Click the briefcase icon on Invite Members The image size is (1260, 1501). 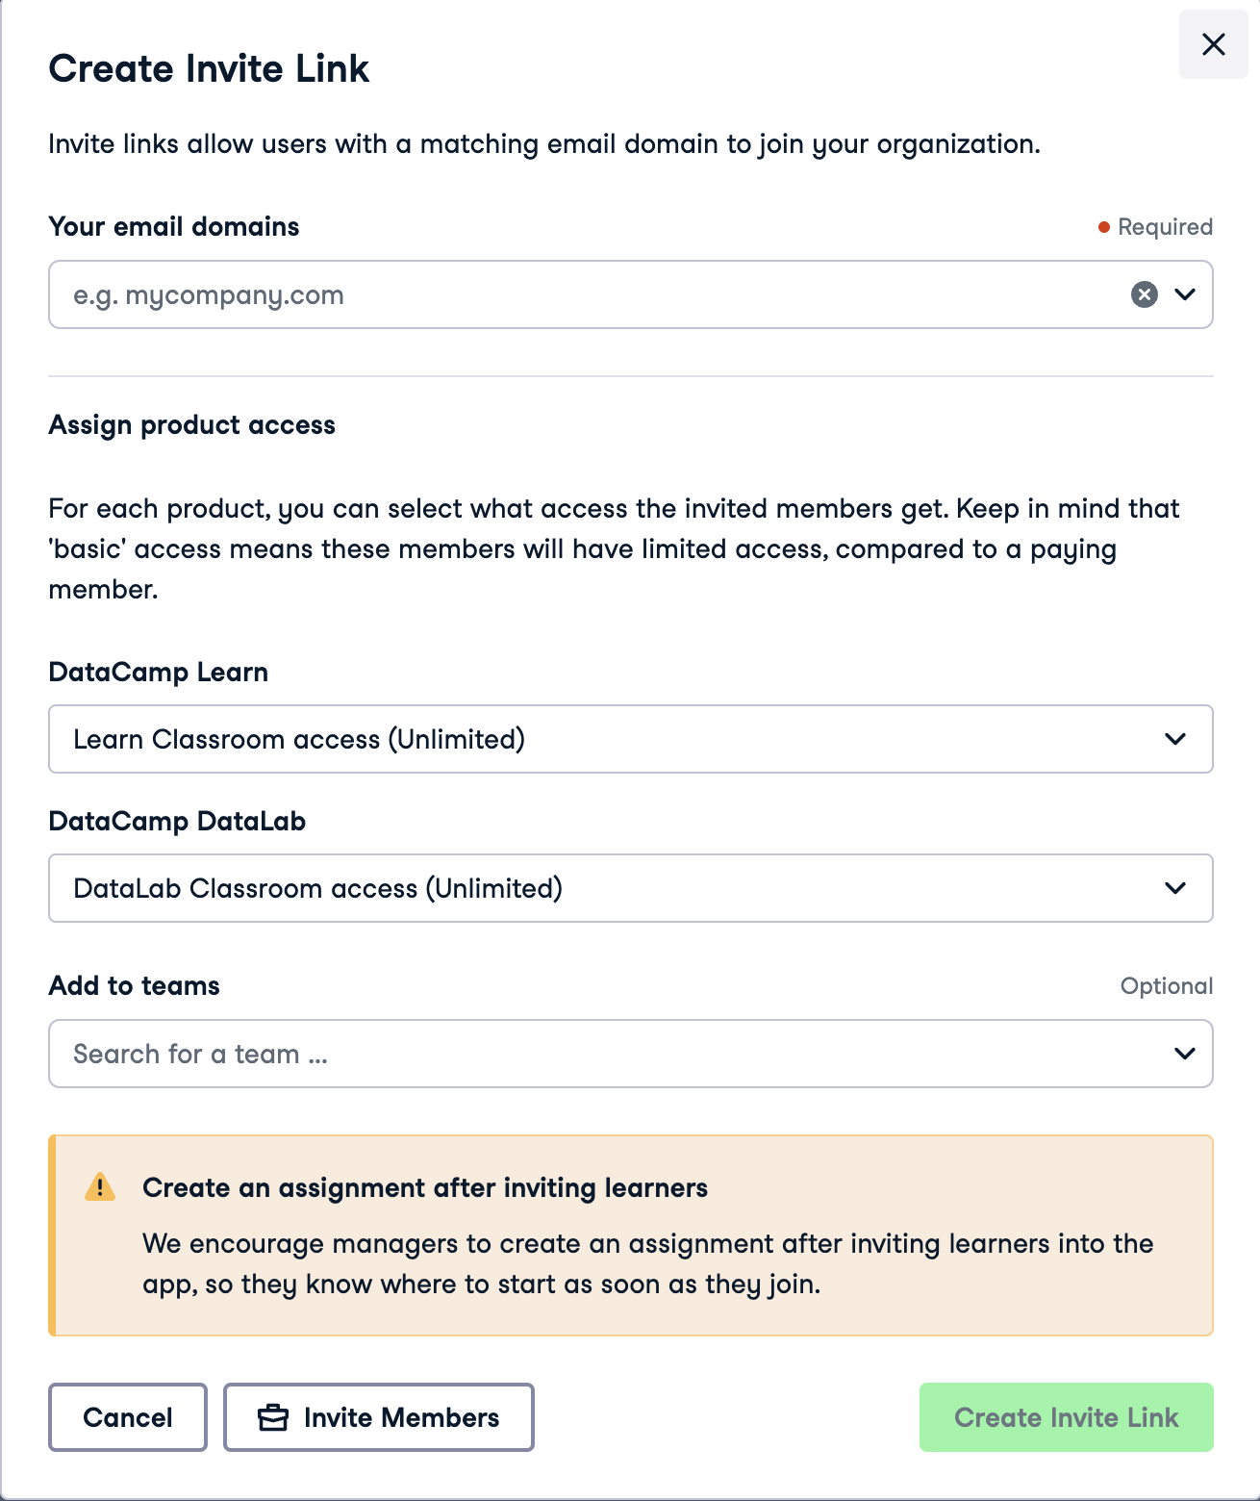(x=273, y=1417)
